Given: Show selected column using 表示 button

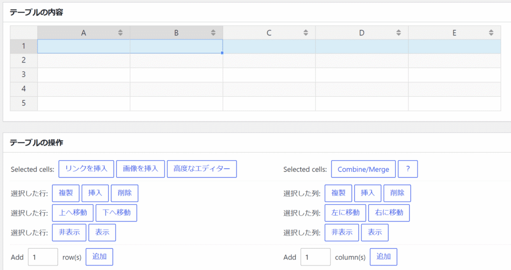Looking at the screenshot, I should coord(375,233).
